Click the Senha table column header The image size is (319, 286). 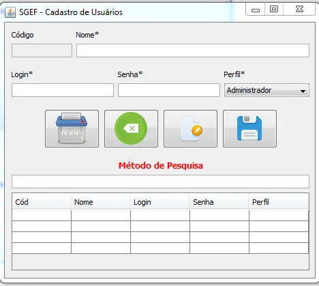pos(219,202)
